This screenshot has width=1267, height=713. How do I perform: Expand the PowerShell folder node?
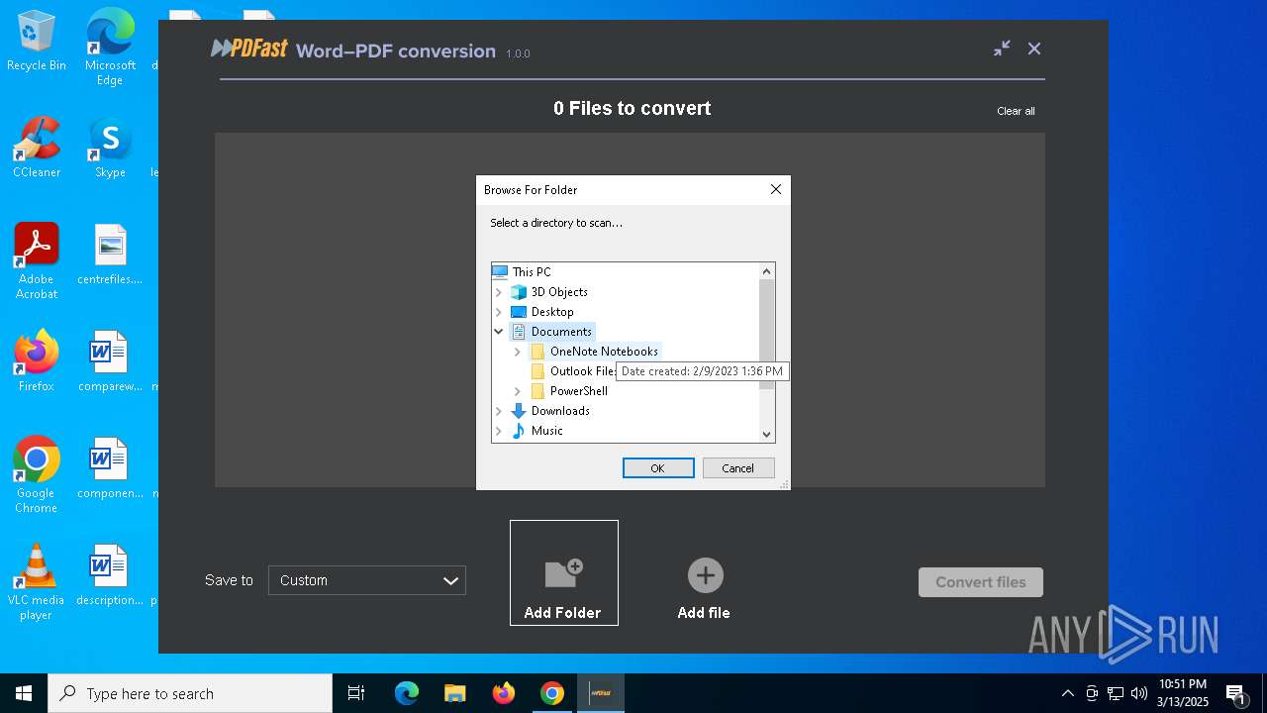(x=518, y=391)
